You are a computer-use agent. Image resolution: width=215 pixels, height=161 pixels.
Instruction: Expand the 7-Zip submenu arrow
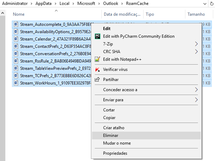[196, 44]
